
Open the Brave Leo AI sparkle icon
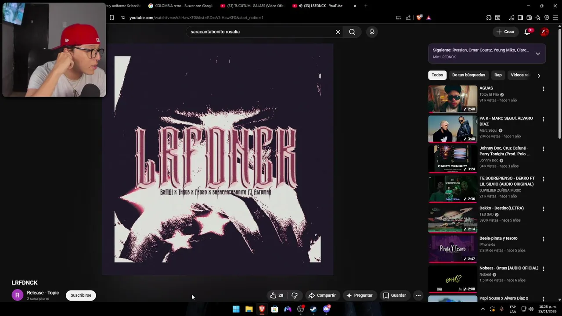click(x=538, y=18)
